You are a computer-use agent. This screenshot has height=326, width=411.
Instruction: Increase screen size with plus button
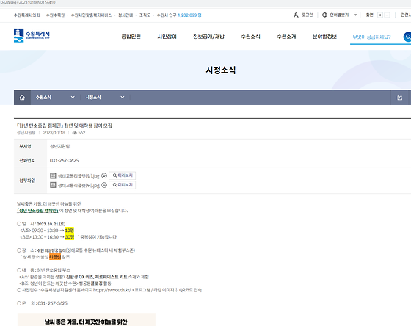(380, 15)
